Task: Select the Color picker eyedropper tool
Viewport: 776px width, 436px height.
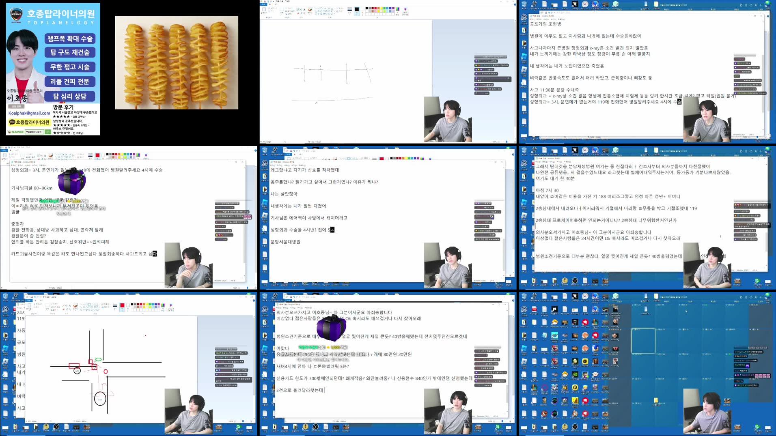Action: (x=302, y=13)
